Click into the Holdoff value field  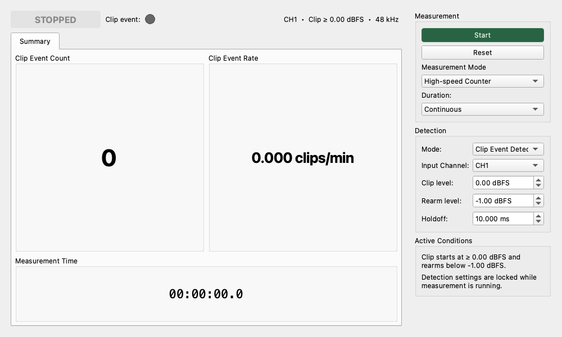pyautogui.click(x=503, y=218)
